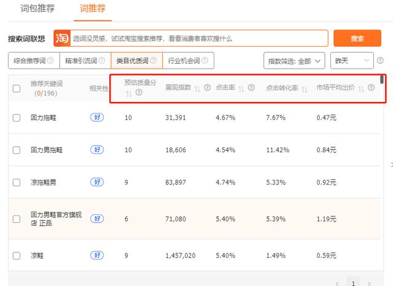Click 市场平均出价 value 1.19元
This screenshot has width=393, height=286.
(x=326, y=219)
